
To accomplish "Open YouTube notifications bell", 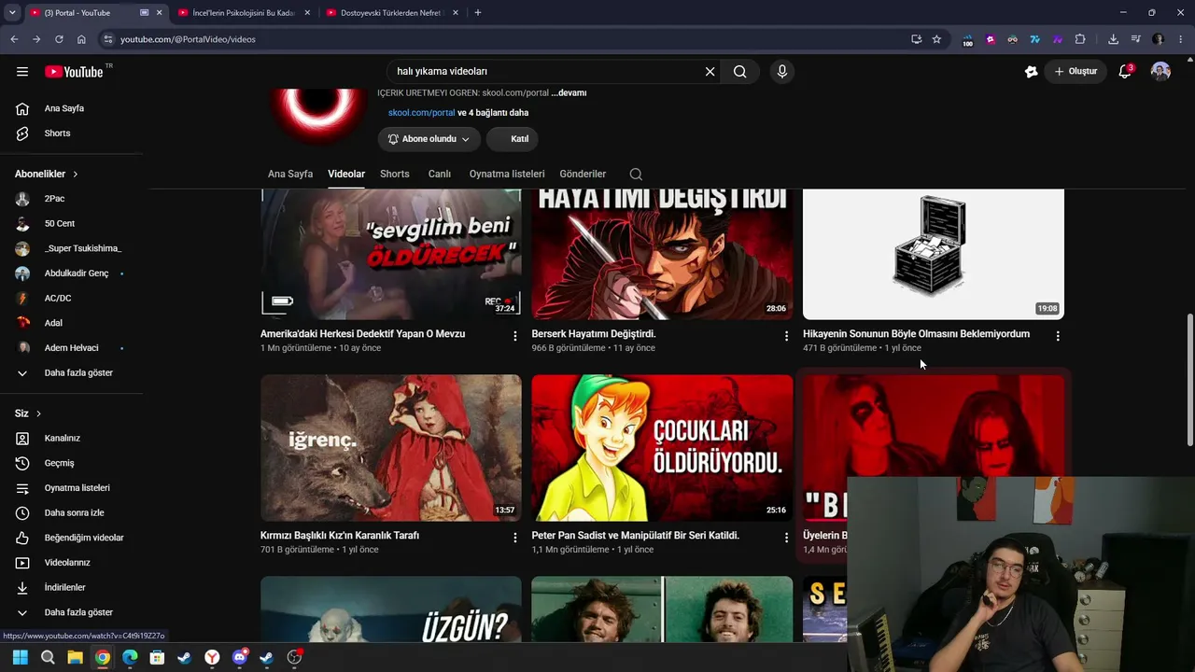I will pyautogui.click(x=1125, y=72).
